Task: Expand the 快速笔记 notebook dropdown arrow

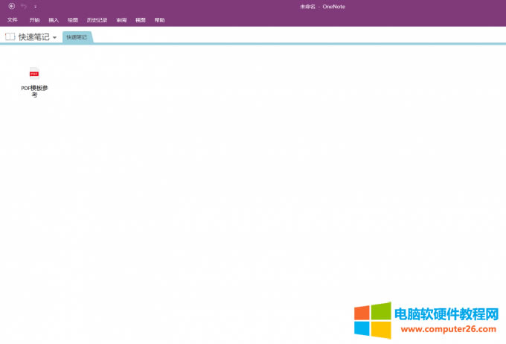Action: pos(55,37)
